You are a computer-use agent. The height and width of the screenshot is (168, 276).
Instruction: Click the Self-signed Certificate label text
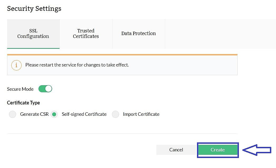[x=84, y=114]
